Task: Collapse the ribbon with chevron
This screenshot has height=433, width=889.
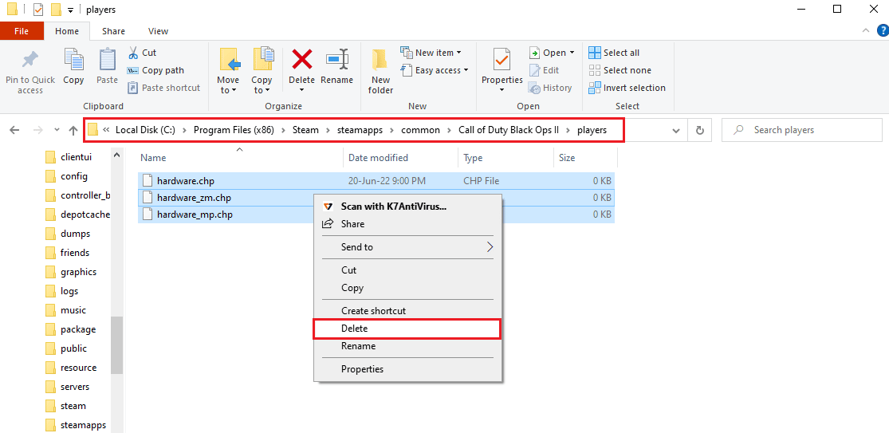Action: point(865,30)
